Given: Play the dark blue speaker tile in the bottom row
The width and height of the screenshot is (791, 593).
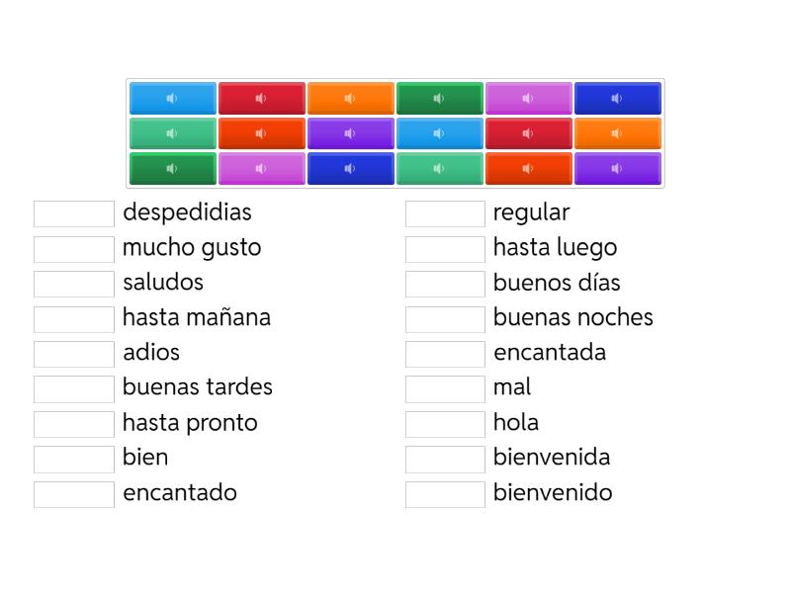Looking at the screenshot, I should (350, 168).
